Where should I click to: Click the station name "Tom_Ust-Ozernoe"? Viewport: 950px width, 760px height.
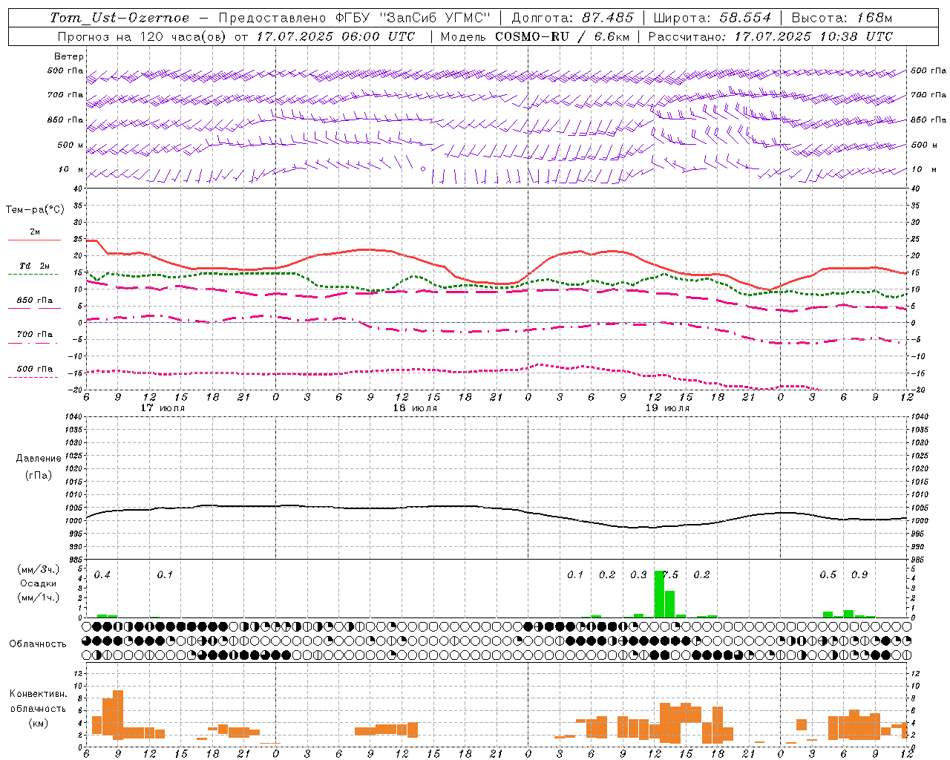(x=119, y=18)
